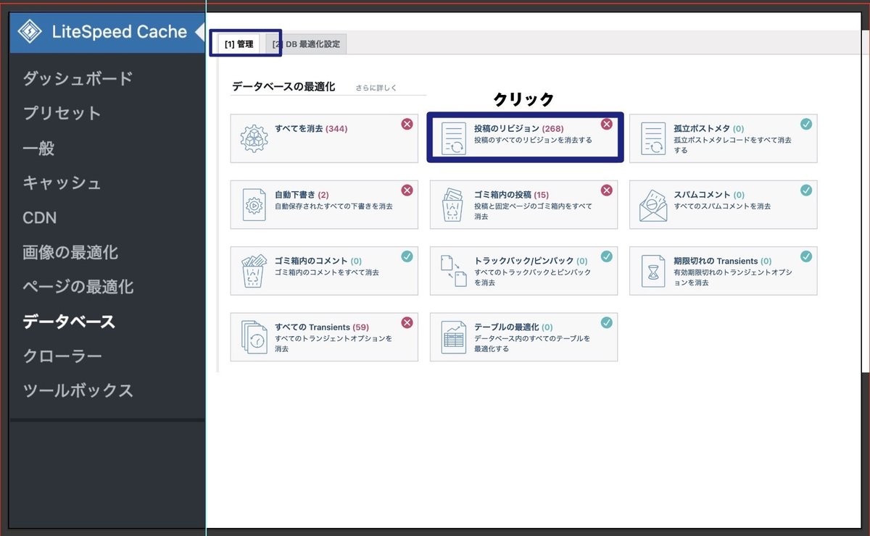
Task: Click the データベースの最適化 heading
Action: pos(283,86)
